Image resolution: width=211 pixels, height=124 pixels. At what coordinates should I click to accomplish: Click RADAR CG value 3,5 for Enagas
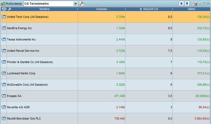click(x=170, y=96)
